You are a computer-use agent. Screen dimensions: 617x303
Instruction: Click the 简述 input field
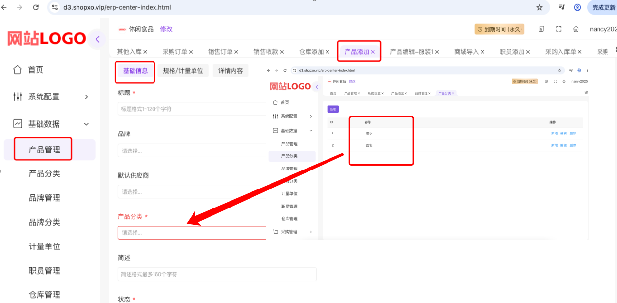tap(217, 274)
